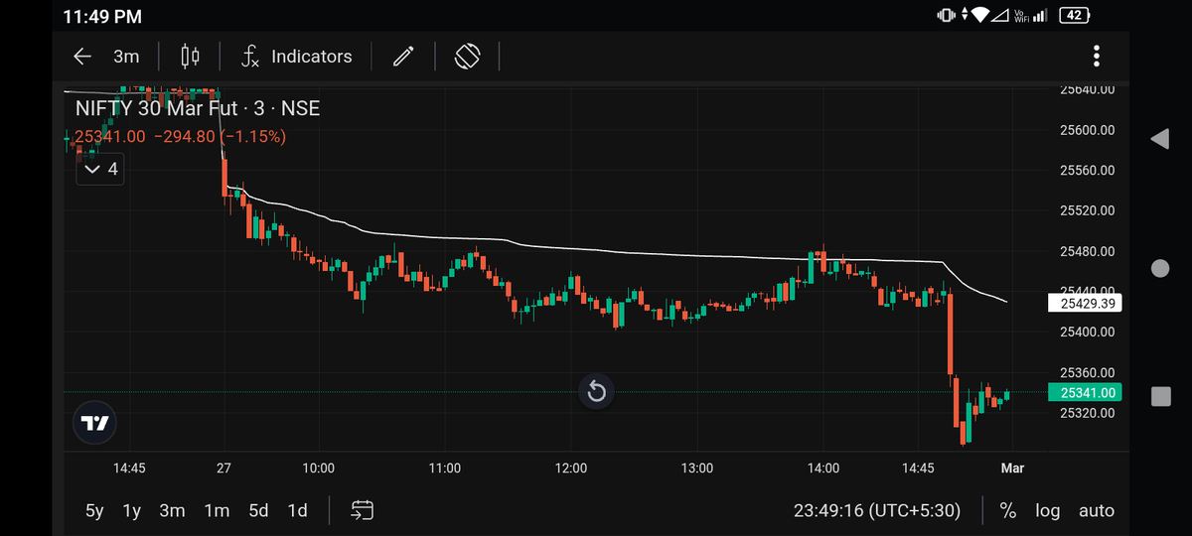Image resolution: width=1192 pixels, height=536 pixels.
Task: Toggle log scale mode
Action: (1048, 511)
